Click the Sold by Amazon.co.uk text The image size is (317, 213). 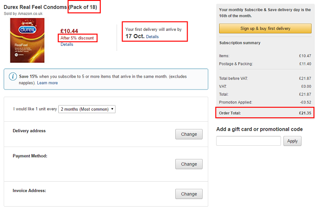pos(24,14)
